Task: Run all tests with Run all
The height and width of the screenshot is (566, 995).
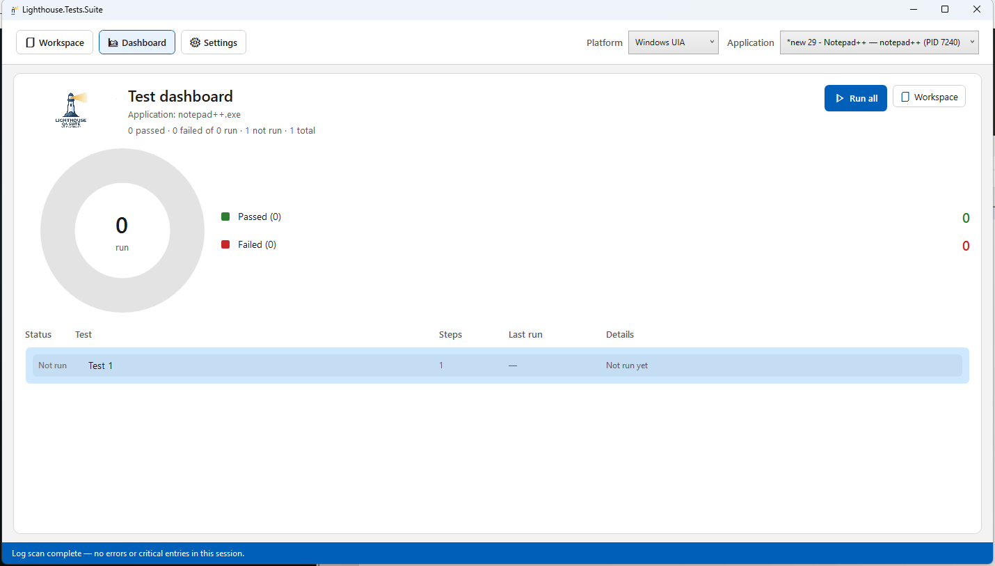Action: [856, 98]
